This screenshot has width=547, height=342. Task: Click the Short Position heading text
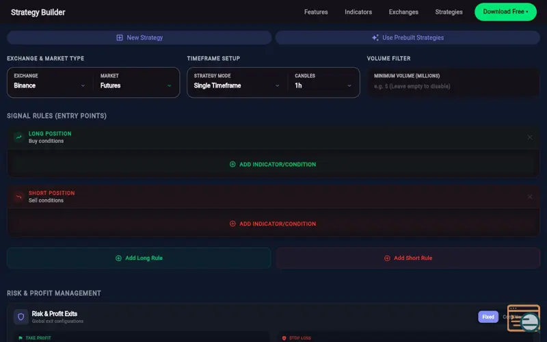click(x=52, y=193)
